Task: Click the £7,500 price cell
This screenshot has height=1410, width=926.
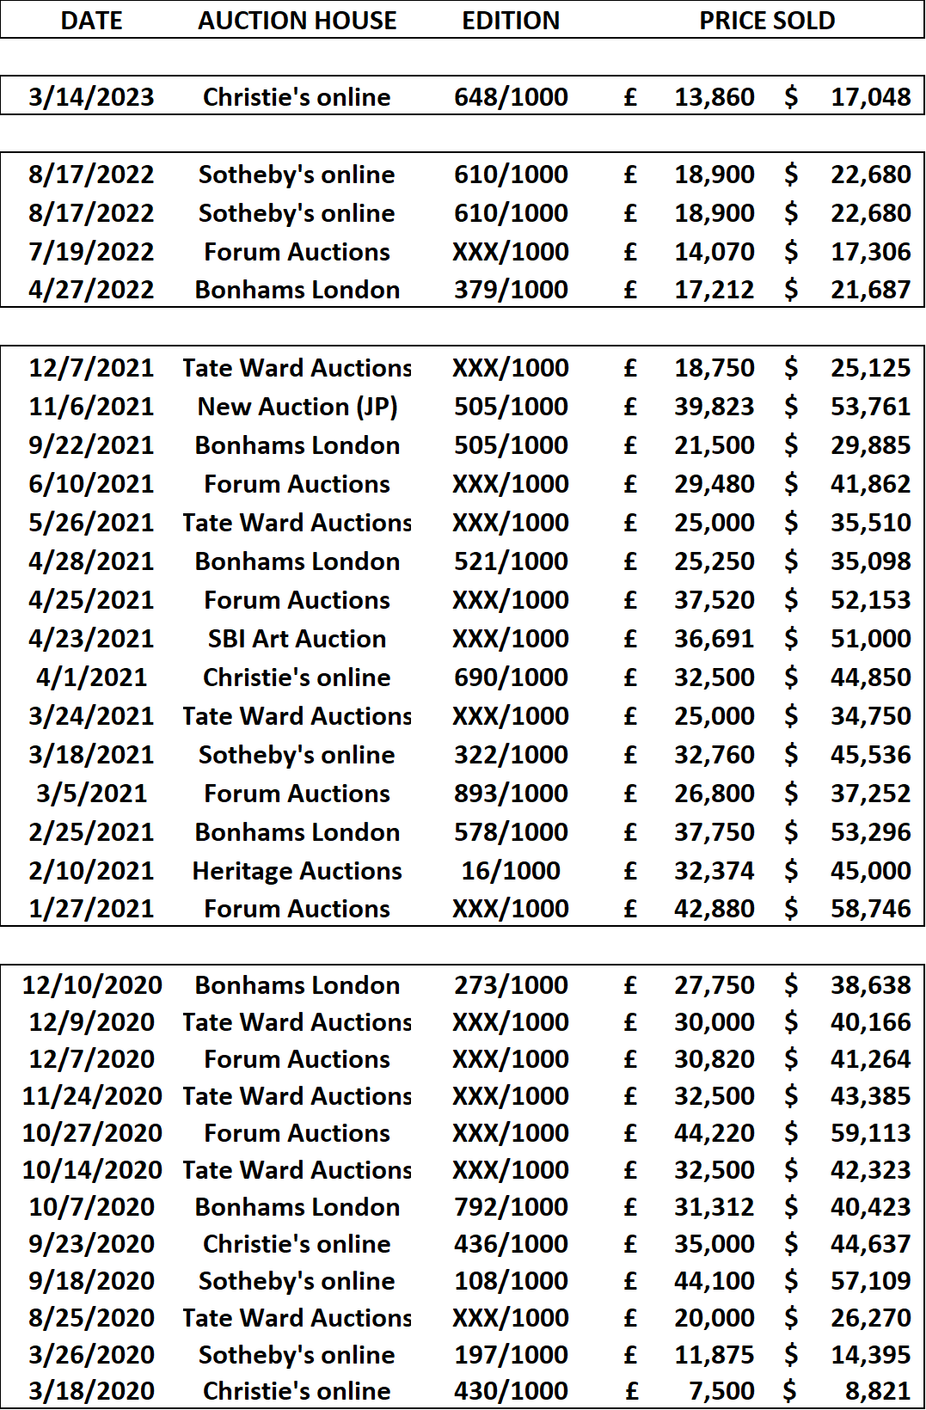Action: (x=690, y=1391)
